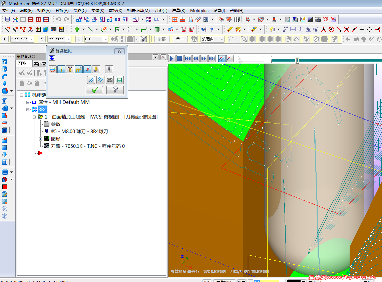Click the green floppy save icon in 路径模拟 dialog
382x282 pixels.
[x=119, y=80]
